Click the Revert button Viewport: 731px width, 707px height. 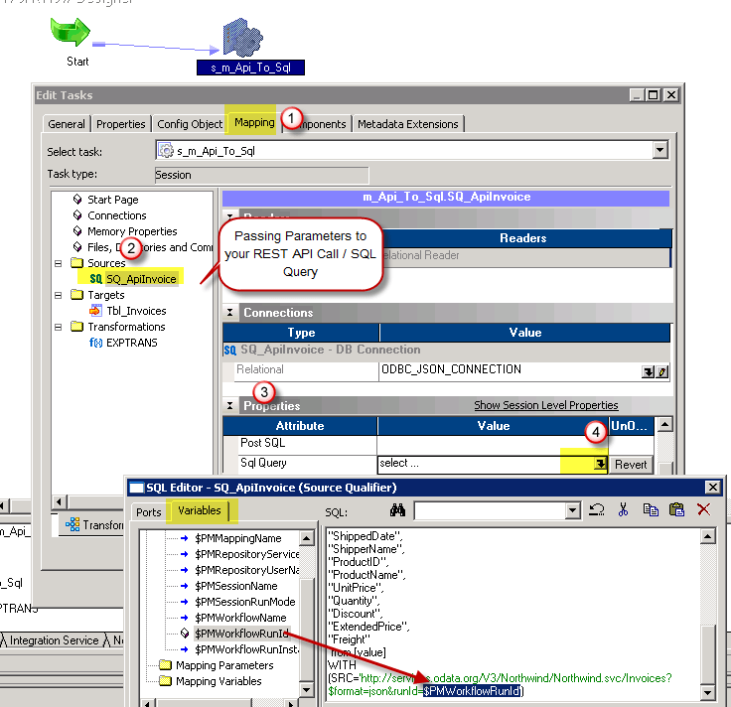[631, 464]
